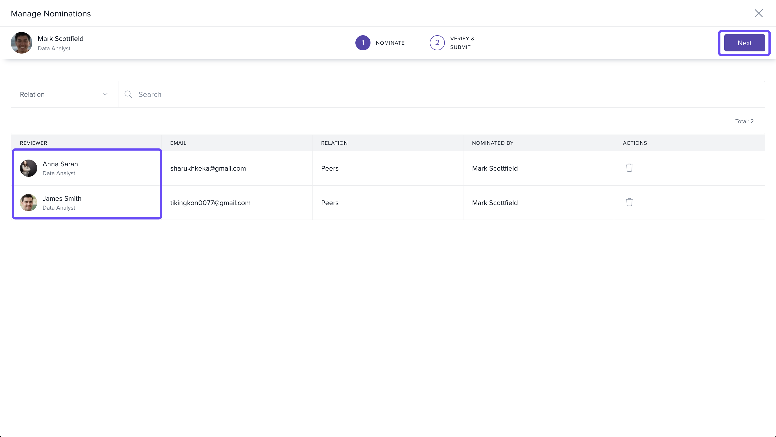Click the Email column header

(178, 143)
